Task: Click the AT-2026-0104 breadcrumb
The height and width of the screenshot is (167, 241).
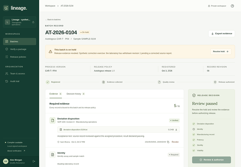Action: tap(67, 6)
